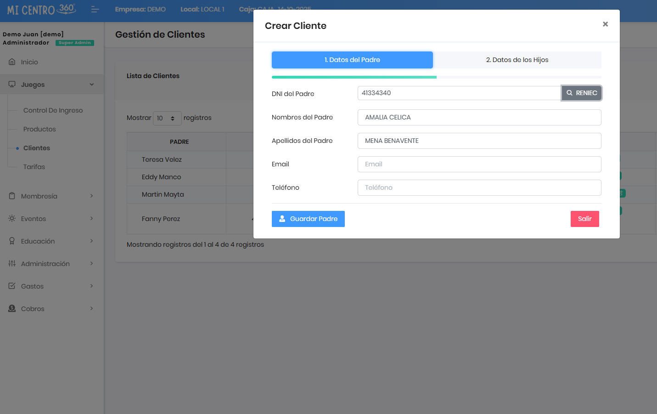The image size is (657, 414).
Task: Switch to Datos de los Hijos tab
Action: click(517, 60)
